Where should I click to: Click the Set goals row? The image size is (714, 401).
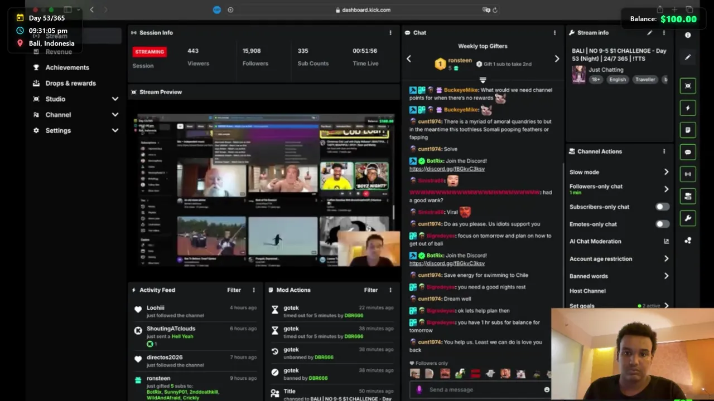(x=619, y=306)
